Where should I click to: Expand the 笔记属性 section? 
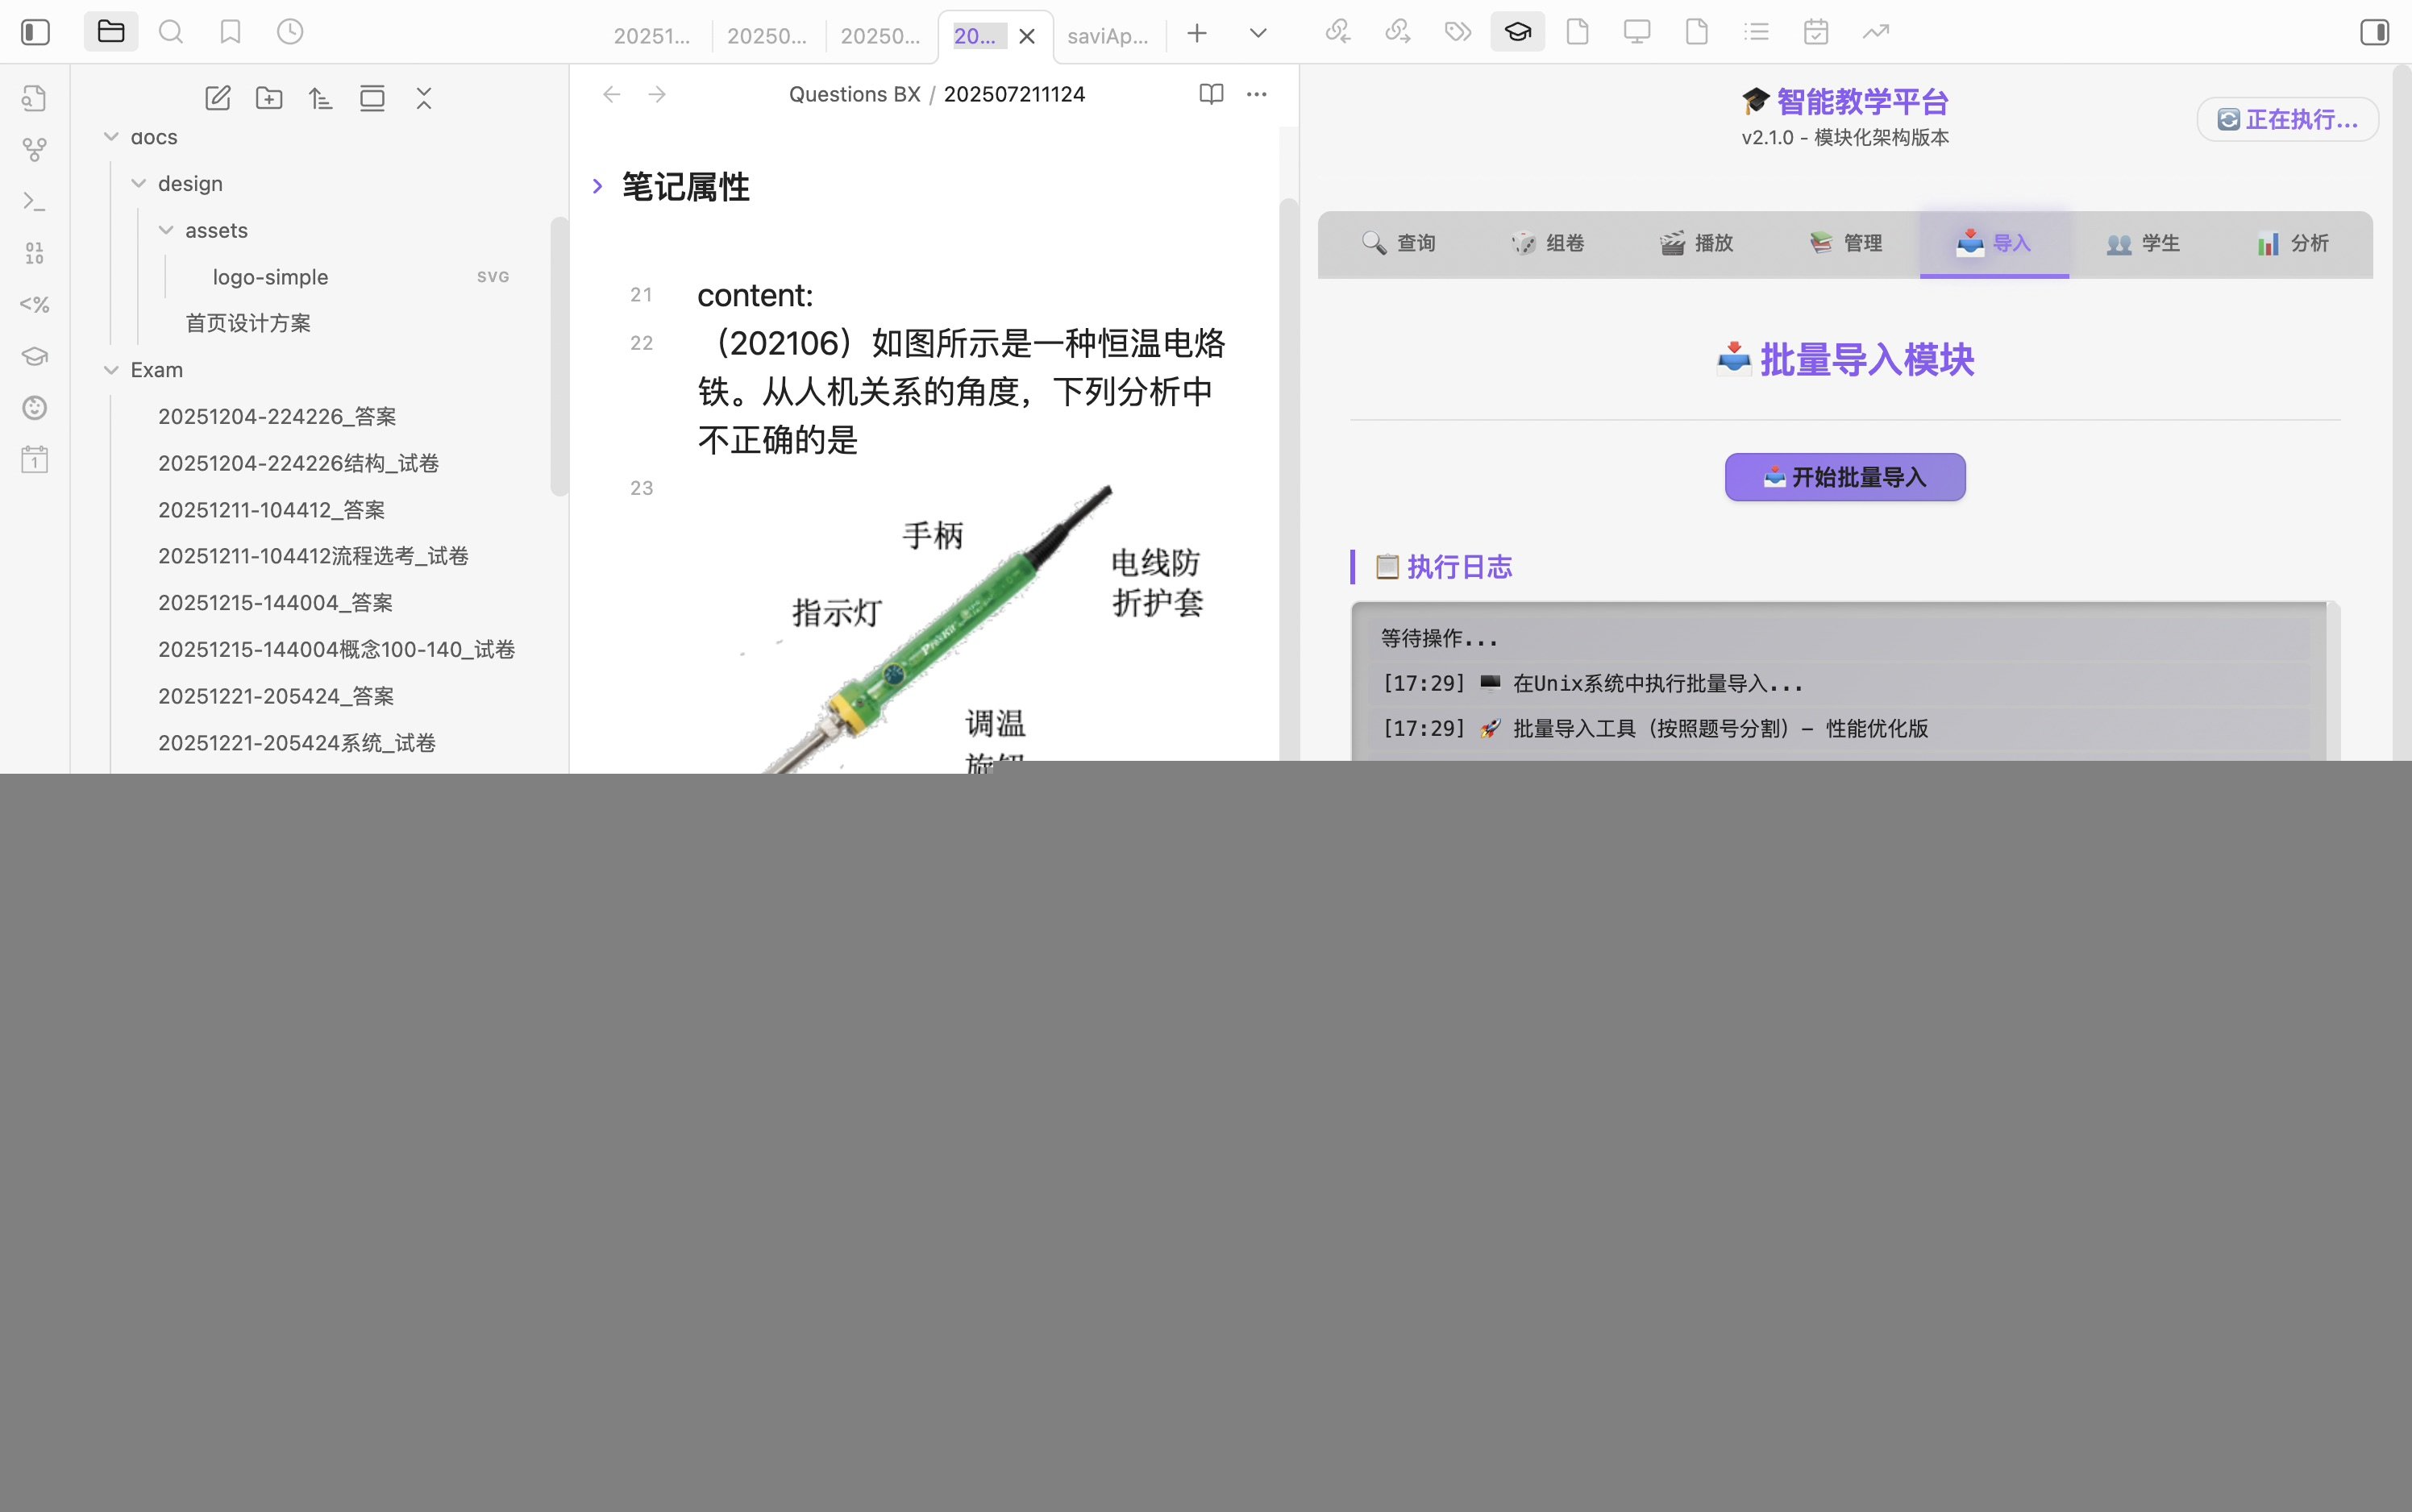coord(597,186)
